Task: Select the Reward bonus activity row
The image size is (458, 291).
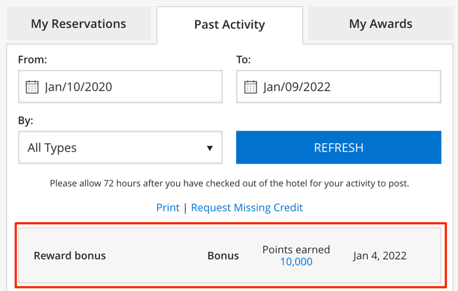Action: 230,256
